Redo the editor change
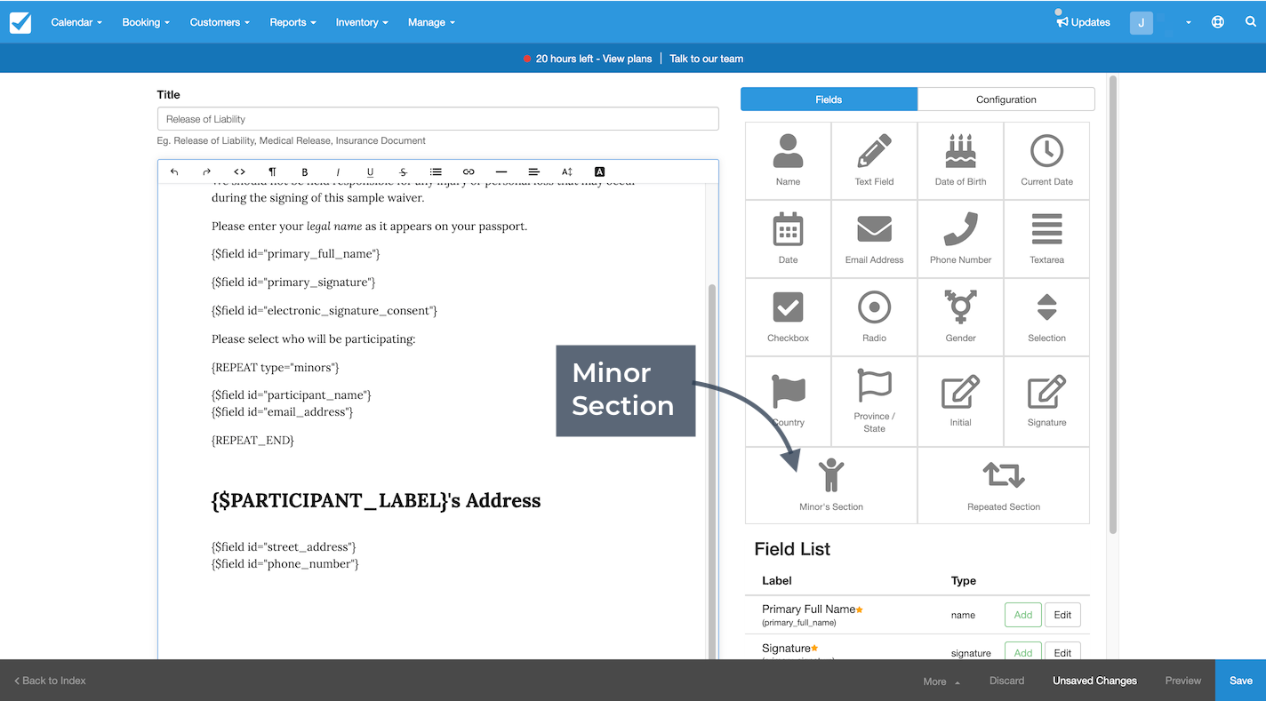 coord(206,171)
